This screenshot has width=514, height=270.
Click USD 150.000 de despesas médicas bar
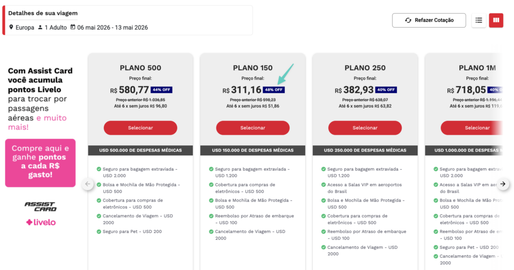pos(253,150)
